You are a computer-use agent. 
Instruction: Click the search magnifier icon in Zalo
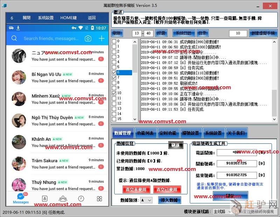click(14, 38)
